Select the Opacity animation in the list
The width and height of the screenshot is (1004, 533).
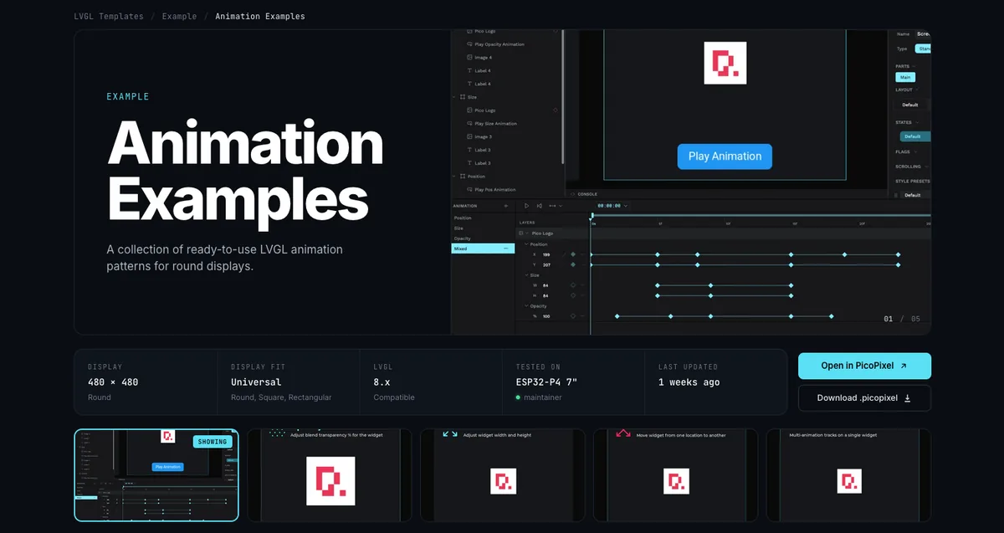[x=483, y=238]
